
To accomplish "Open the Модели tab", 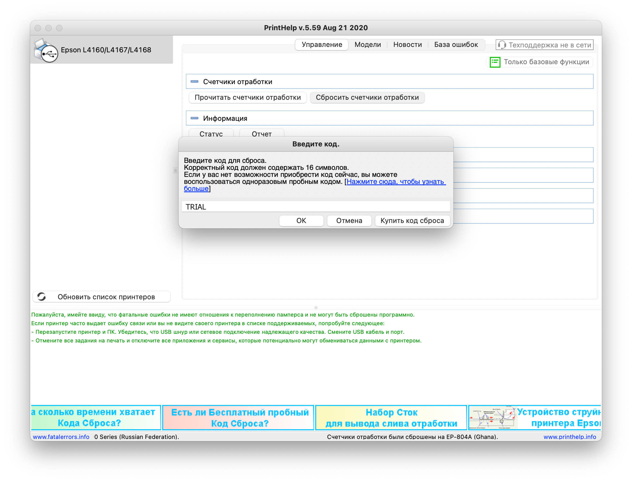I will (x=368, y=45).
